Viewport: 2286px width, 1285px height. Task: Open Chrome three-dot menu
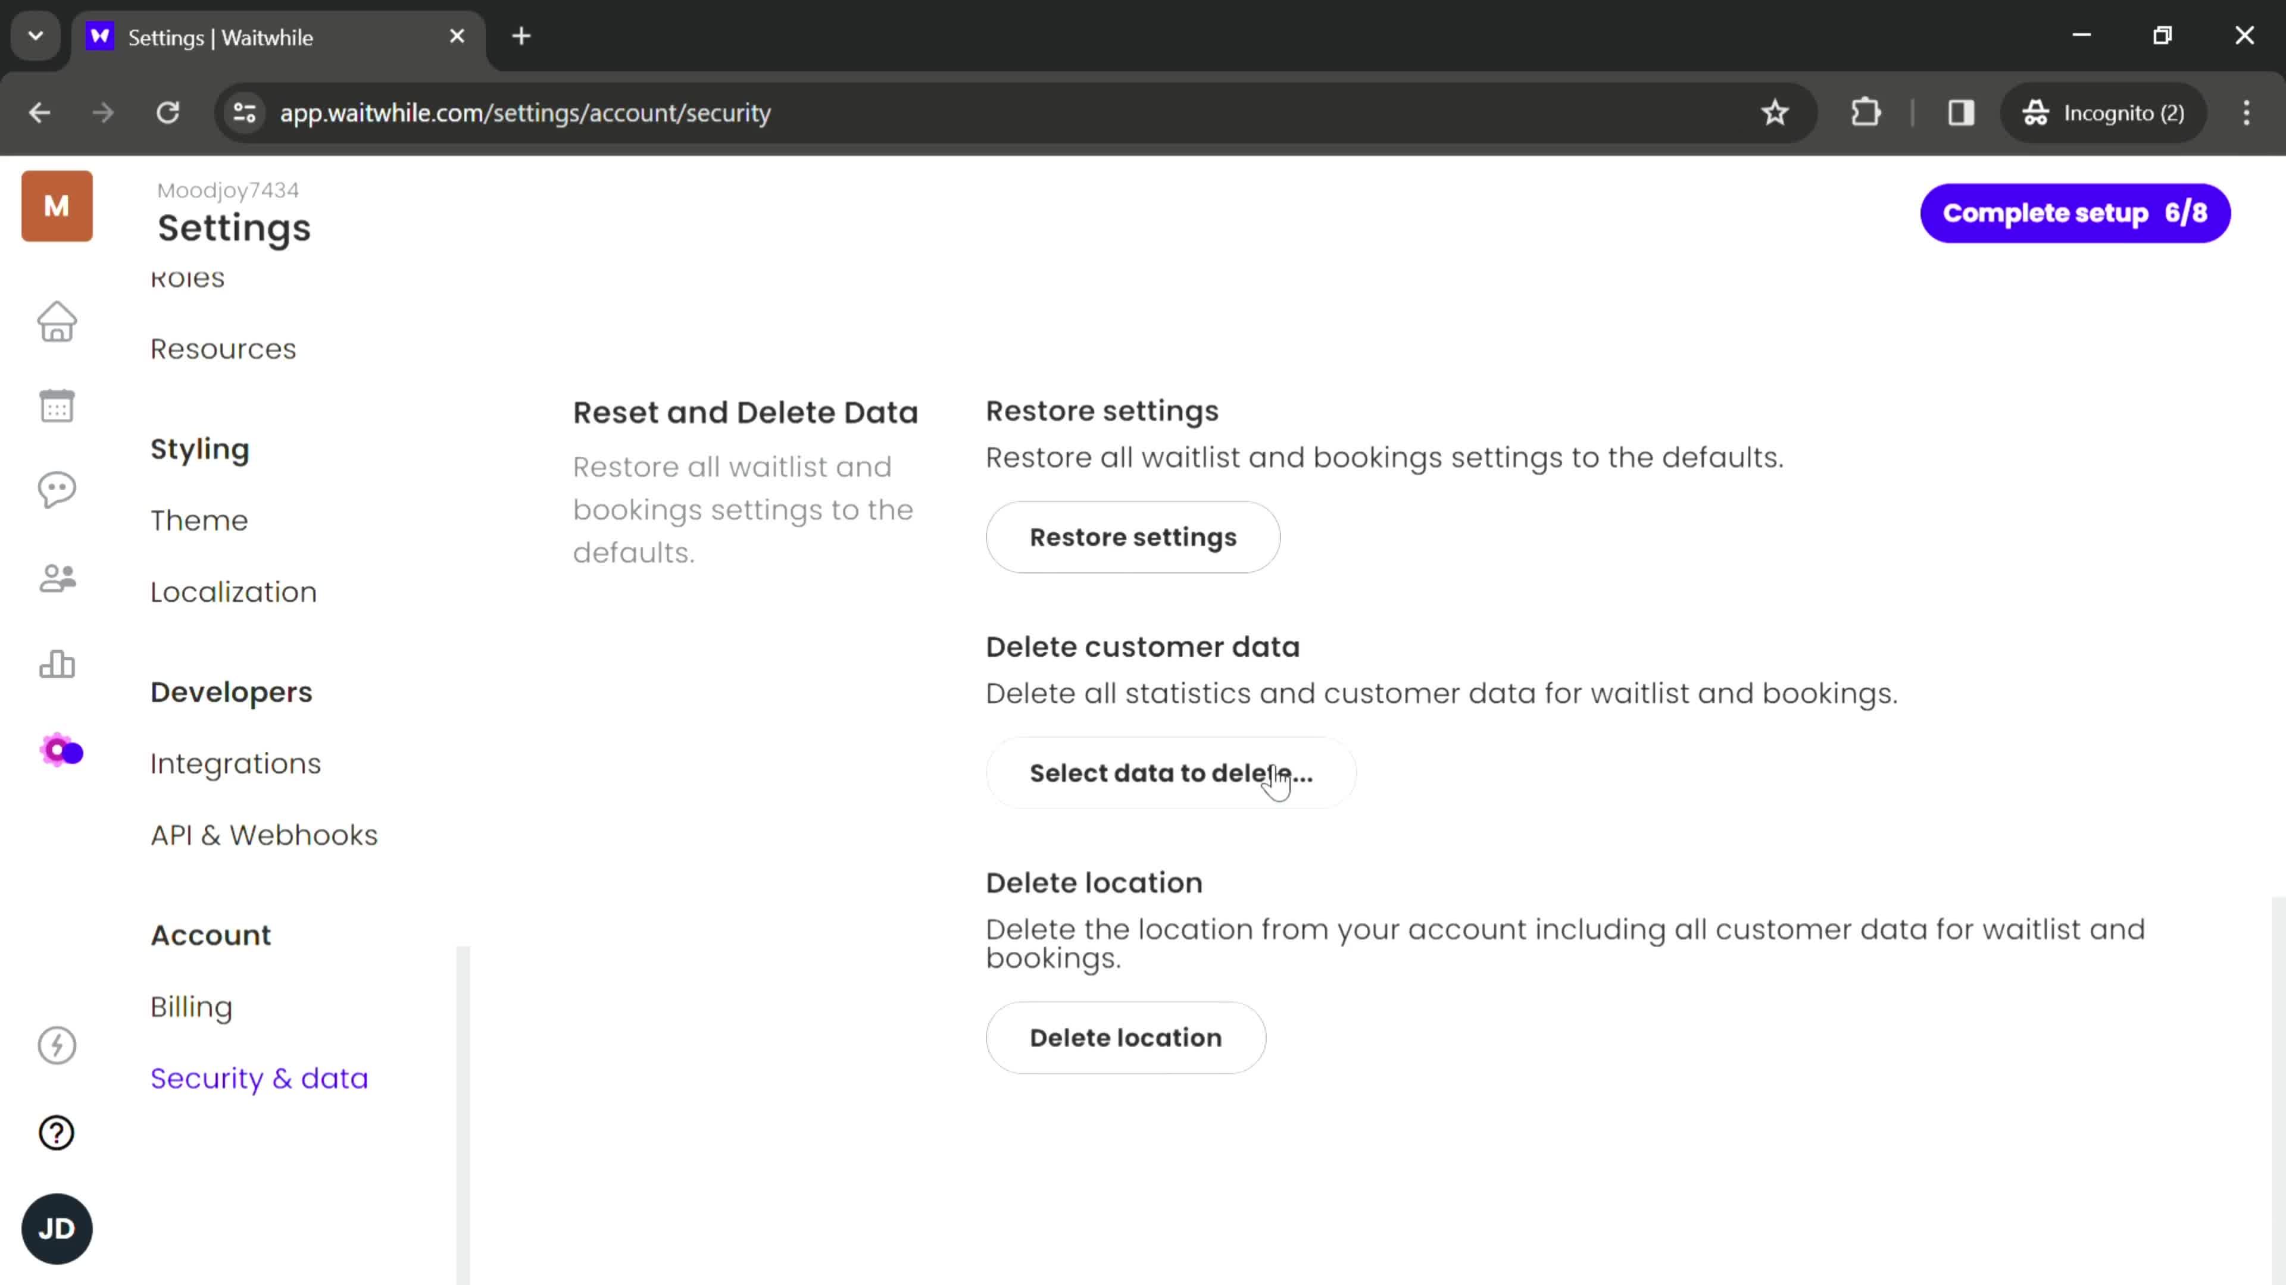click(2246, 112)
